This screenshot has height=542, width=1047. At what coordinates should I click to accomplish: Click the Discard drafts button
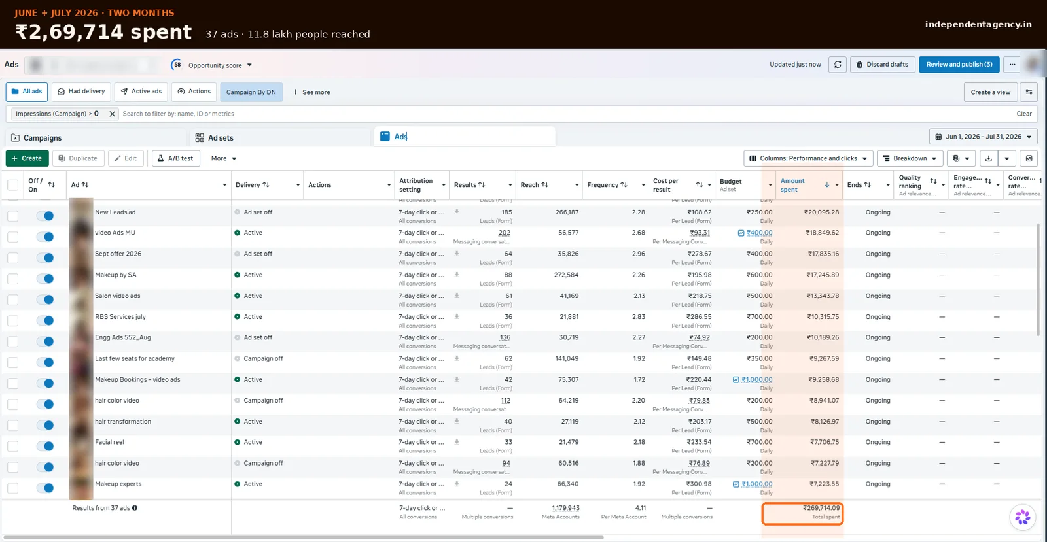(x=881, y=65)
